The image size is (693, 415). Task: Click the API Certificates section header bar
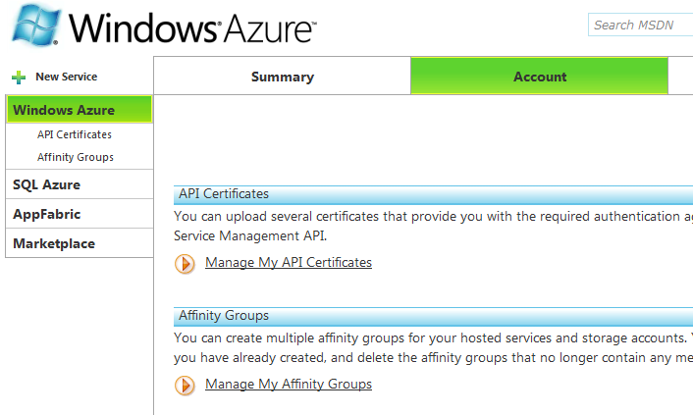pos(433,194)
